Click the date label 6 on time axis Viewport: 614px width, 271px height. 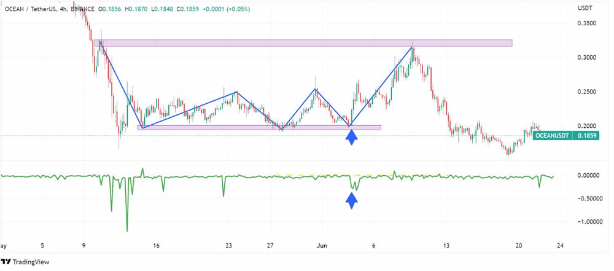[x=374, y=246]
